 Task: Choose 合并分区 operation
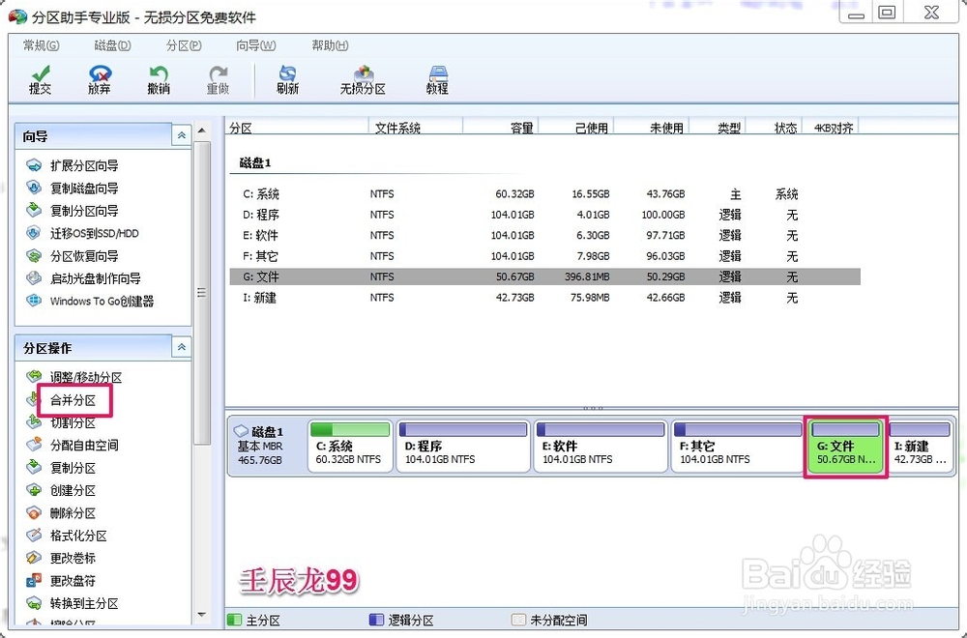pos(73,400)
